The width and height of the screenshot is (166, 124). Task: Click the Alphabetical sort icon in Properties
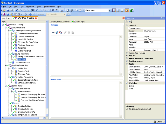coord(131,22)
